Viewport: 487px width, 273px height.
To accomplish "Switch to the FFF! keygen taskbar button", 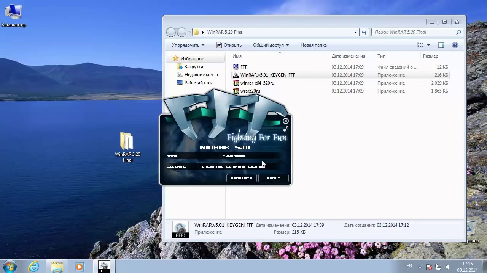I will [x=104, y=267].
